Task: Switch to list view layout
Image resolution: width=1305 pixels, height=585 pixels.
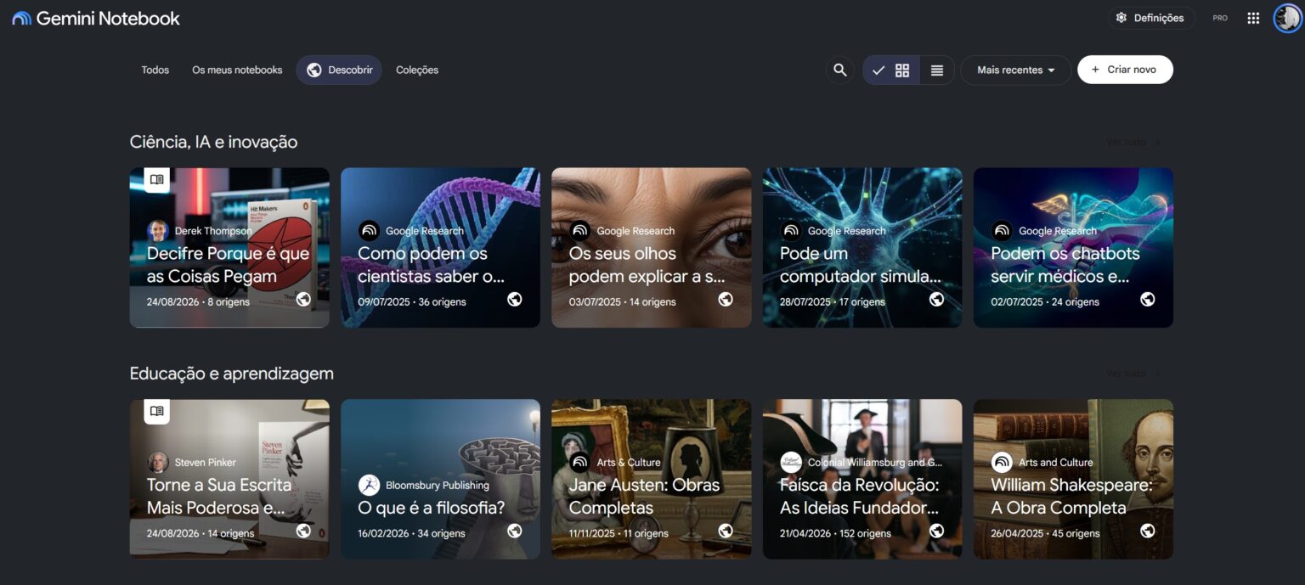Action: tap(937, 70)
